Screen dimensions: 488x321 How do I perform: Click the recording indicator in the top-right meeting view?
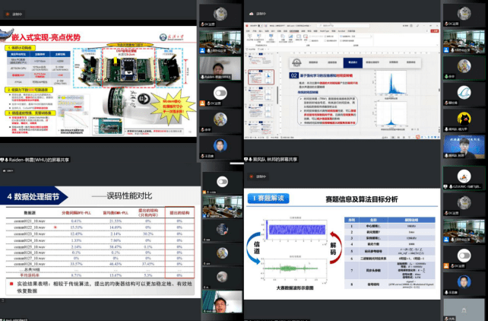(x=258, y=14)
